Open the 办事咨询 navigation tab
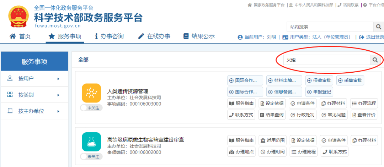The height and width of the screenshot is (167, 384). point(109,37)
